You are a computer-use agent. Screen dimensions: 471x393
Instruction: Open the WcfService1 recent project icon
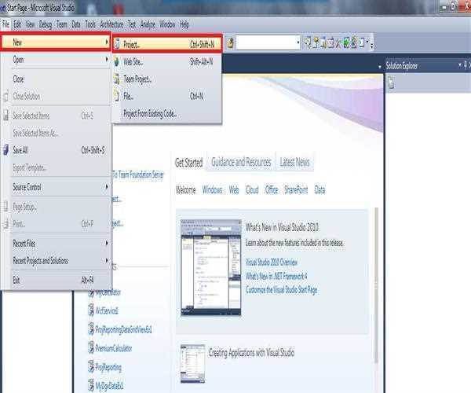pos(90,311)
